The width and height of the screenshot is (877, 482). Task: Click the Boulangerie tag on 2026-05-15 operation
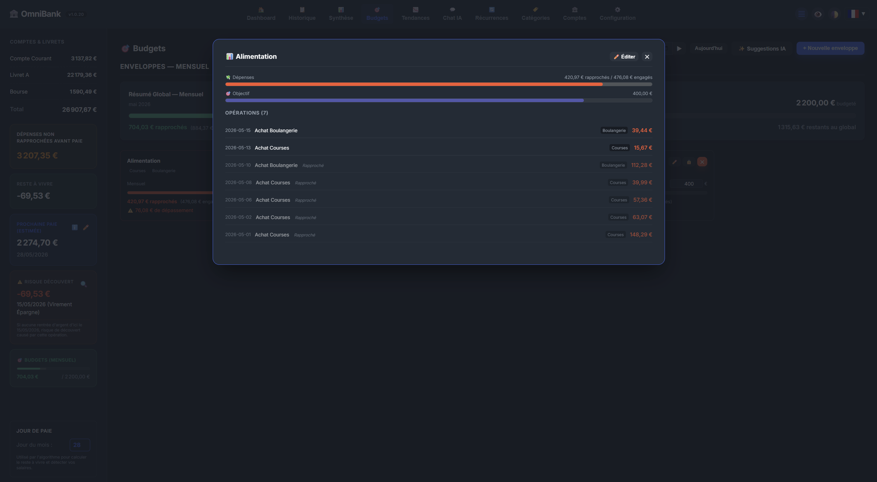(614, 130)
